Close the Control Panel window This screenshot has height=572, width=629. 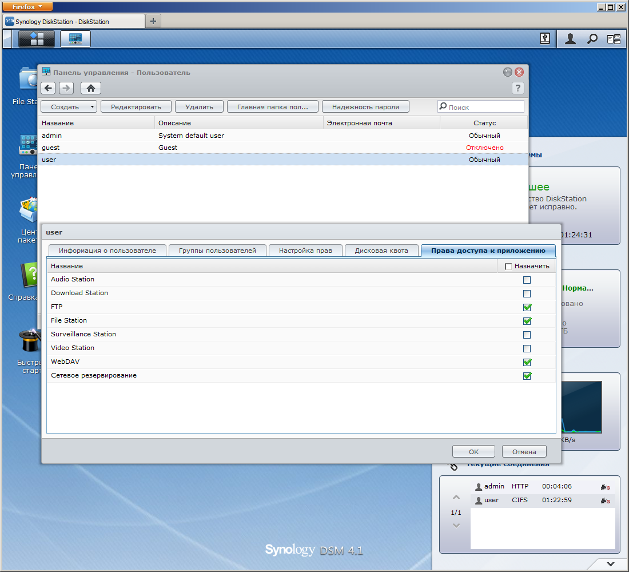(519, 72)
